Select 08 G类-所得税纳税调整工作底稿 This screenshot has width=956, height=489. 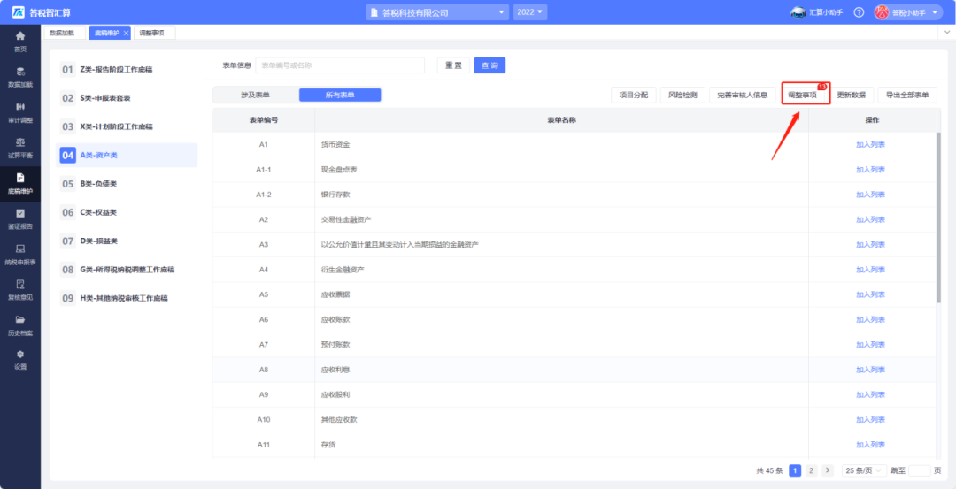pyautogui.click(x=127, y=269)
